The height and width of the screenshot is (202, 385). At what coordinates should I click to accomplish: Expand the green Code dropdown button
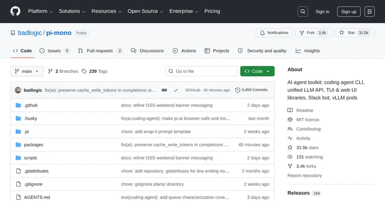[x=257, y=71]
